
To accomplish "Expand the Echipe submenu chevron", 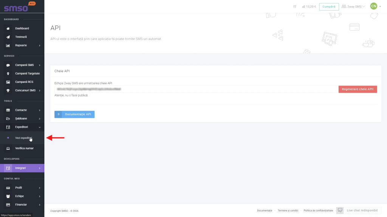I will click(x=39, y=196).
